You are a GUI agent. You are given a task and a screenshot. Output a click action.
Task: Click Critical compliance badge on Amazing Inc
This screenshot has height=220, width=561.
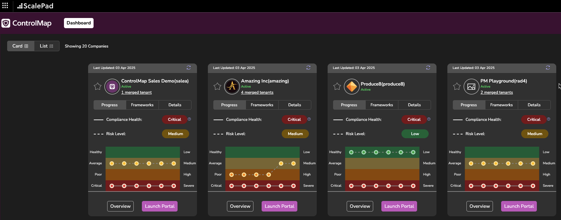click(294, 120)
